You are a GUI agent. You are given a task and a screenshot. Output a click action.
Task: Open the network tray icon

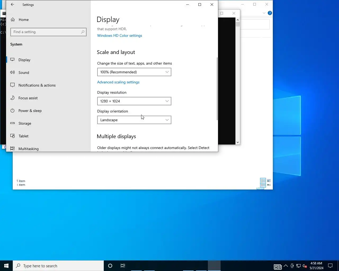coord(298,266)
